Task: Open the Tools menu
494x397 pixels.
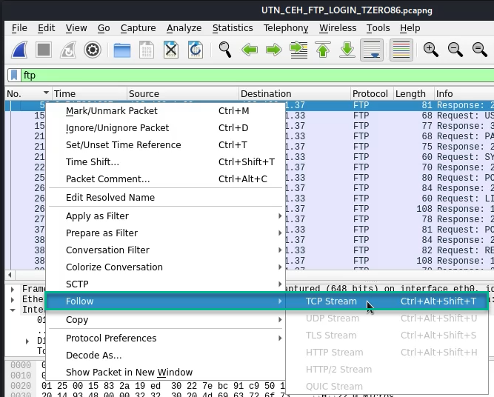Action: point(378,28)
